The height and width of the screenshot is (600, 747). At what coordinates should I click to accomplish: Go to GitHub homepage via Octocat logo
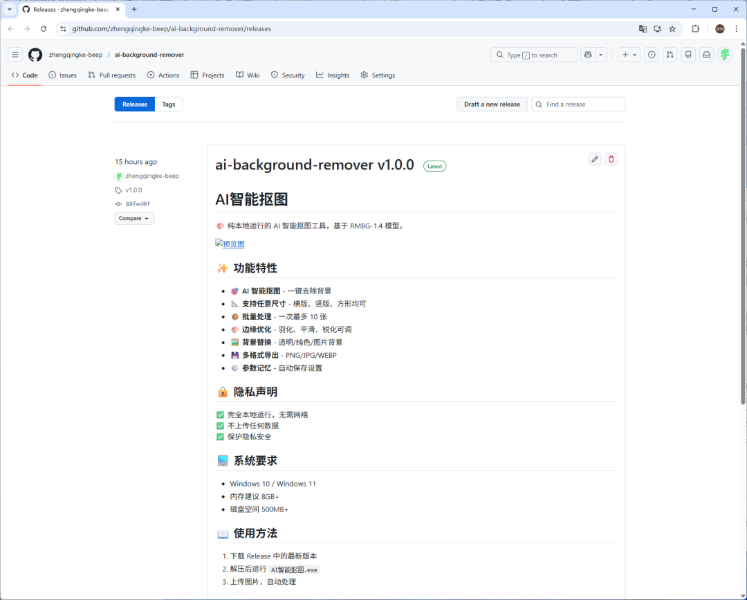[x=35, y=55]
